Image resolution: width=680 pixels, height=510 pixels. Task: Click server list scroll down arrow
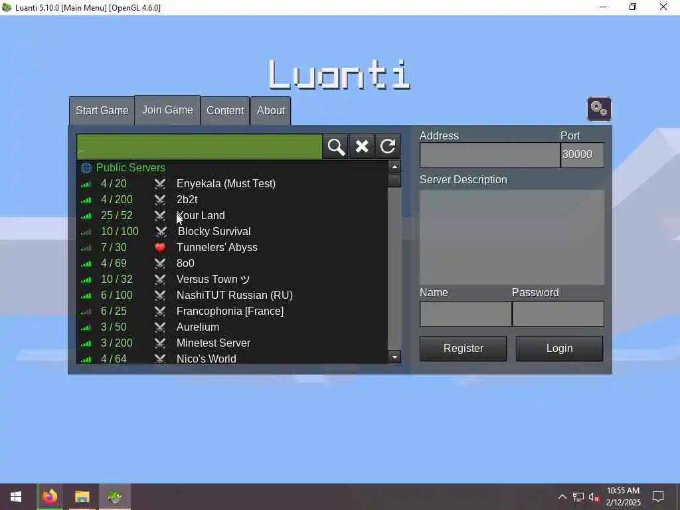click(394, 357)
